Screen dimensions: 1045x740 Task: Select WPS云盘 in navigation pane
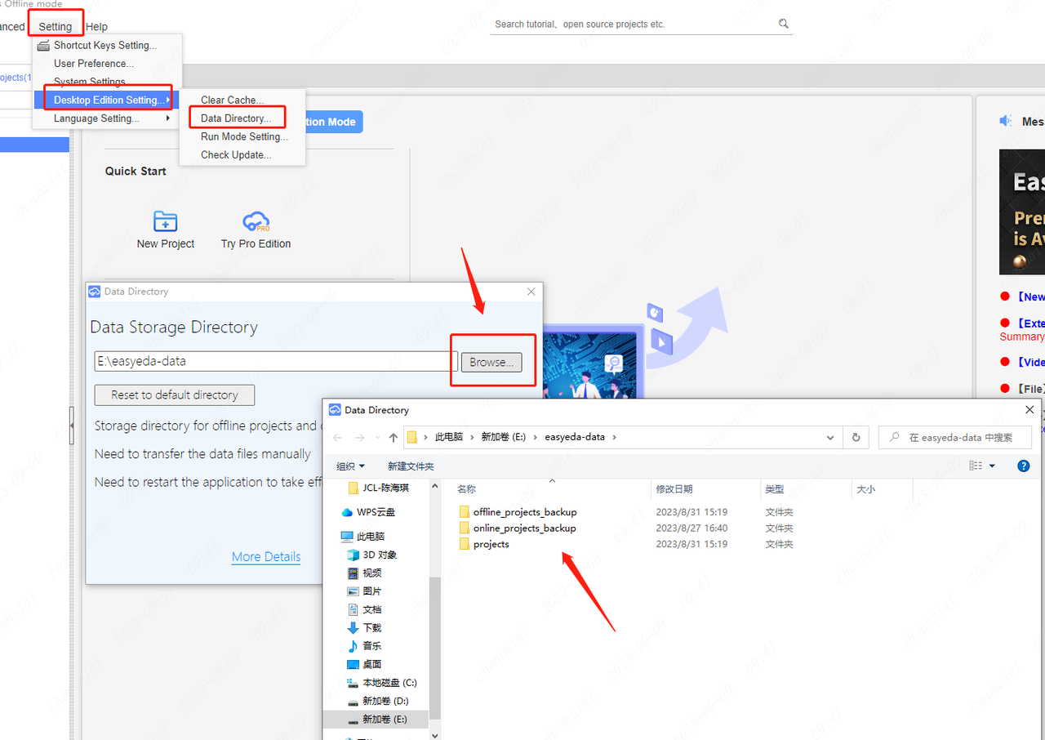[367, 512]
